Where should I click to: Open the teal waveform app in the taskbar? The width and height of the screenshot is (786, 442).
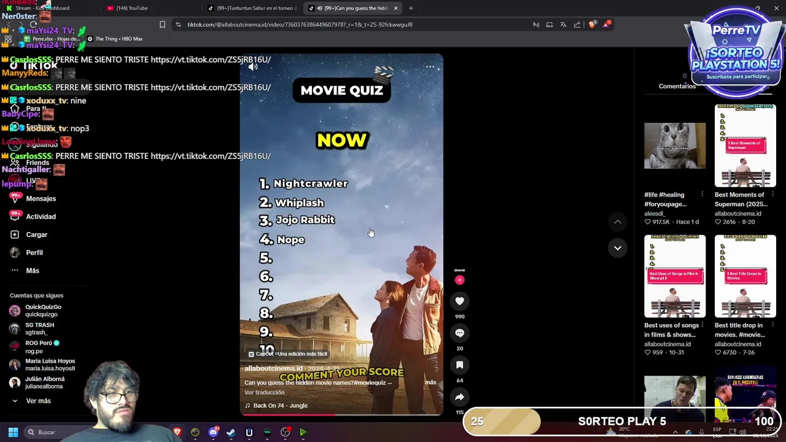pyautogui.click(x=267, y=432)
